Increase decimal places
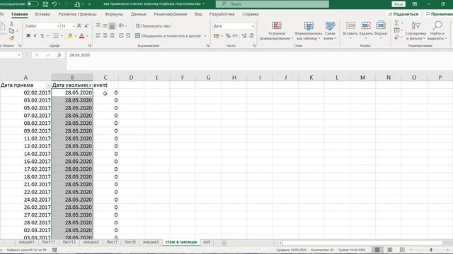Screen dimensions: 453x254 point(244,36)
